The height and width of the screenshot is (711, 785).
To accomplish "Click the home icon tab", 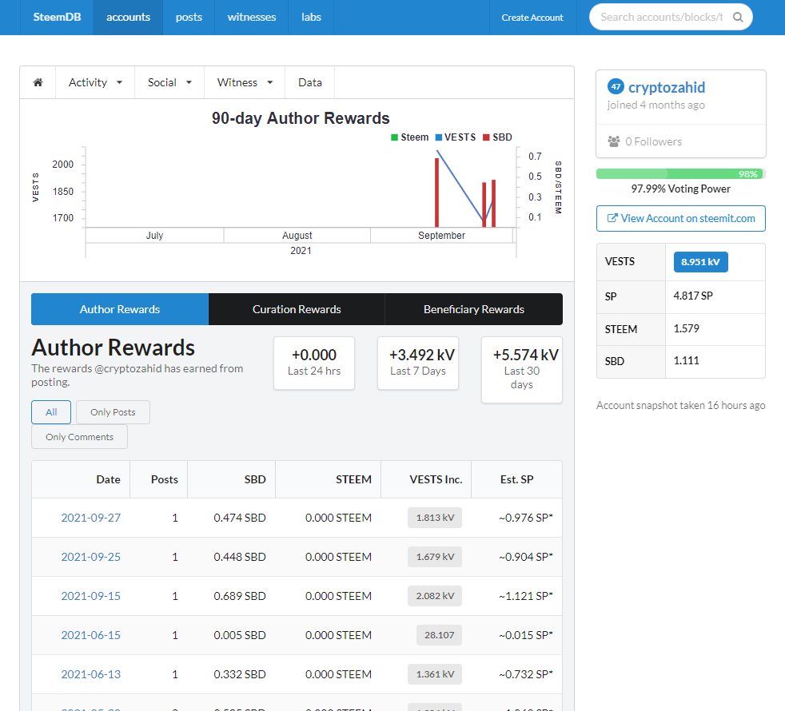I will [38, 82].
